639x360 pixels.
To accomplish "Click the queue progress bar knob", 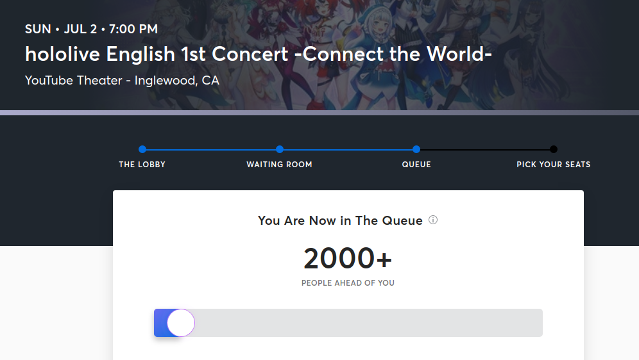I will click(181, 323).
